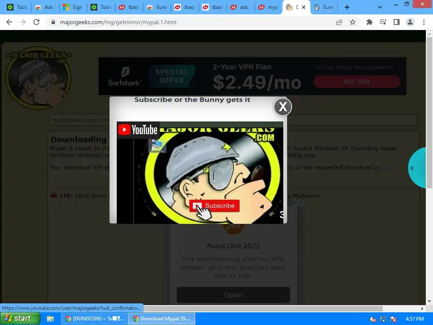Switch to the myp tab

click(269, 7)
